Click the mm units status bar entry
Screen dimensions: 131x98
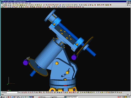128,95
